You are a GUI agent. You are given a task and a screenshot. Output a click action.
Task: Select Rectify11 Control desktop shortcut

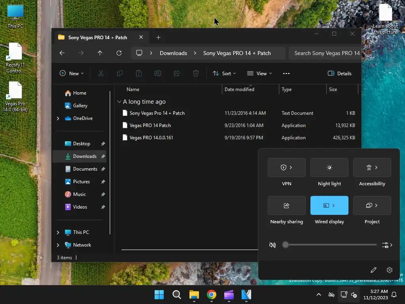click(x=15, y=58)
